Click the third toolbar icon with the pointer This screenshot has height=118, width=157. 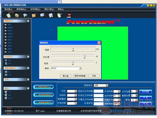point(25,15)
